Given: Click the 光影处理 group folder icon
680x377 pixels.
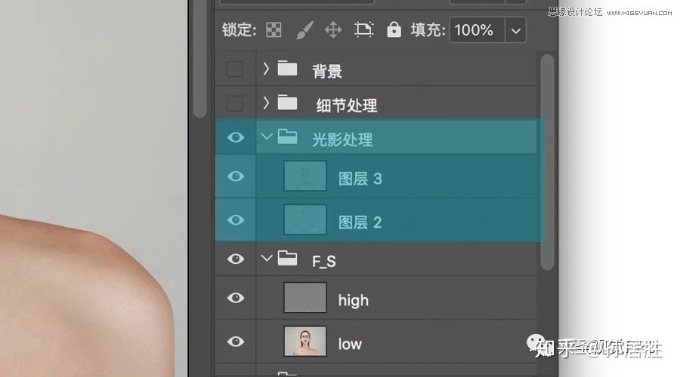Looking at the screenshot, I should point(288,136).
